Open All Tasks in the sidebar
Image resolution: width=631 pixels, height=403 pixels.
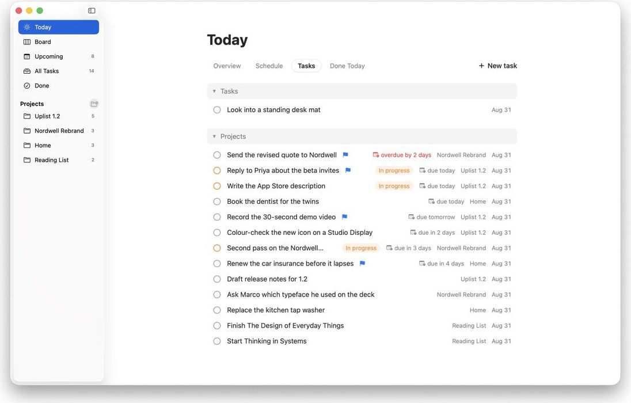click(59, 71)
